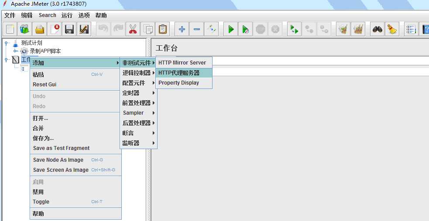
Task: Click the Clear All toolbar icon
Action: [358, 29]
